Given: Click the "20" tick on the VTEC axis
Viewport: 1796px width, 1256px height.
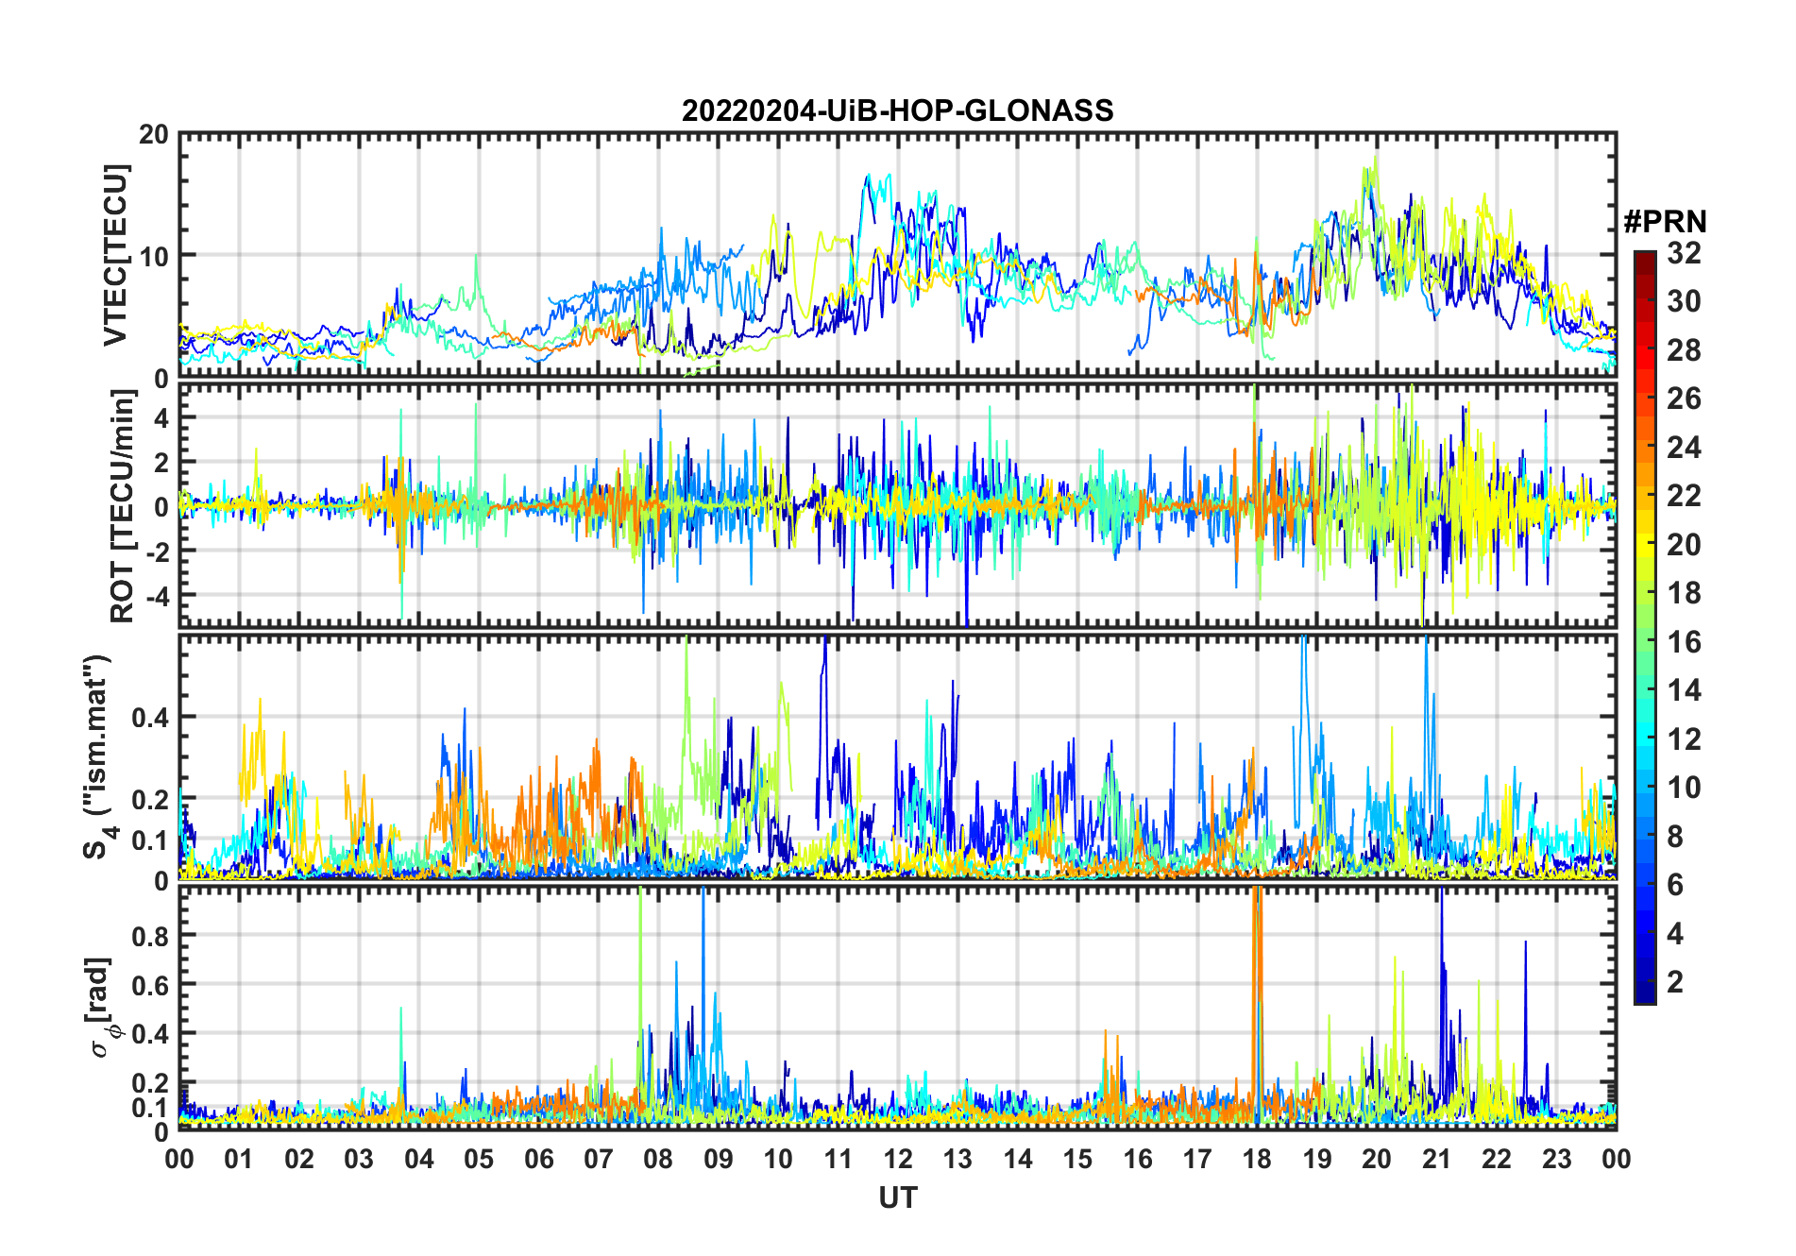Looking at the screenshot, I should [154, 135].
